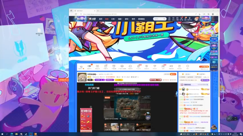Click the user avatar in site header

(196, 19)
